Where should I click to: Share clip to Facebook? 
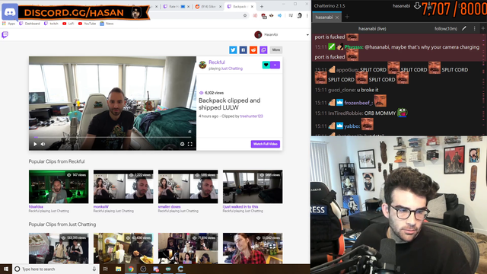[x=243, y=49]
